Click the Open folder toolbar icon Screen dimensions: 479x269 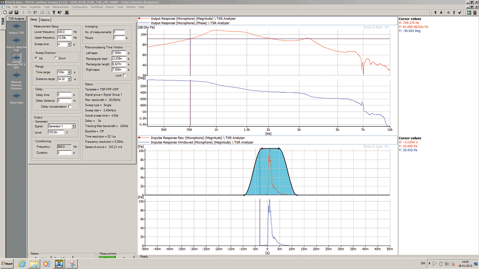coord(10,13)
